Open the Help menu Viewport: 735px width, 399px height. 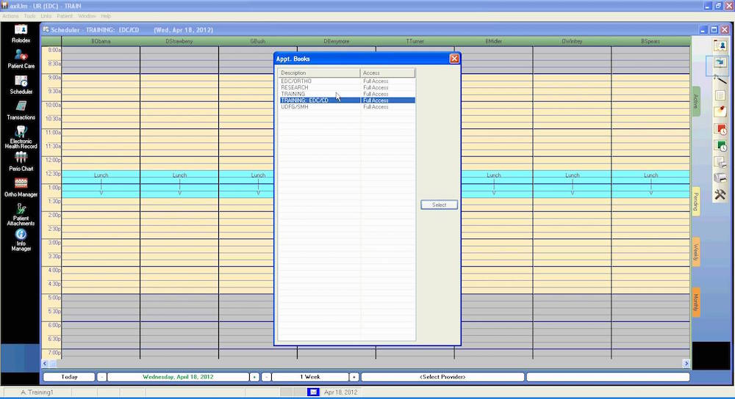(106, 16)
